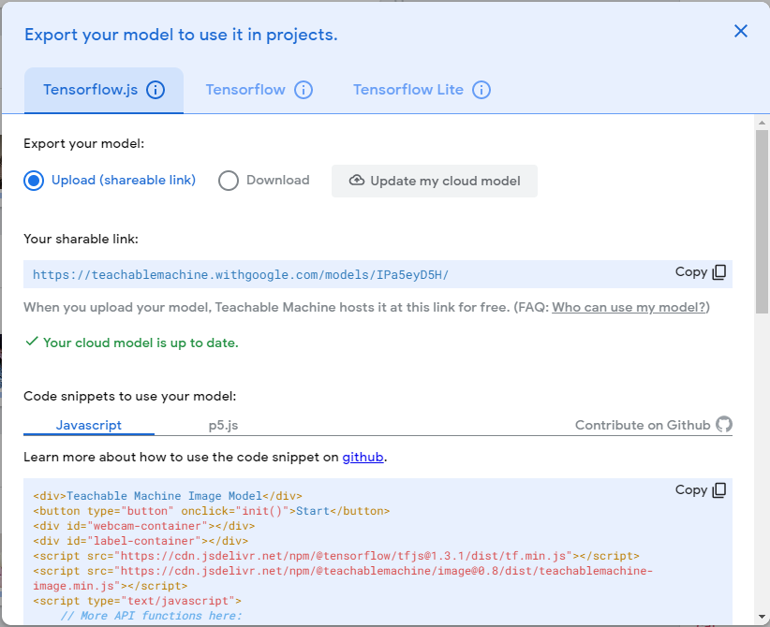Close the export model dialog

(x=741, y=32)
